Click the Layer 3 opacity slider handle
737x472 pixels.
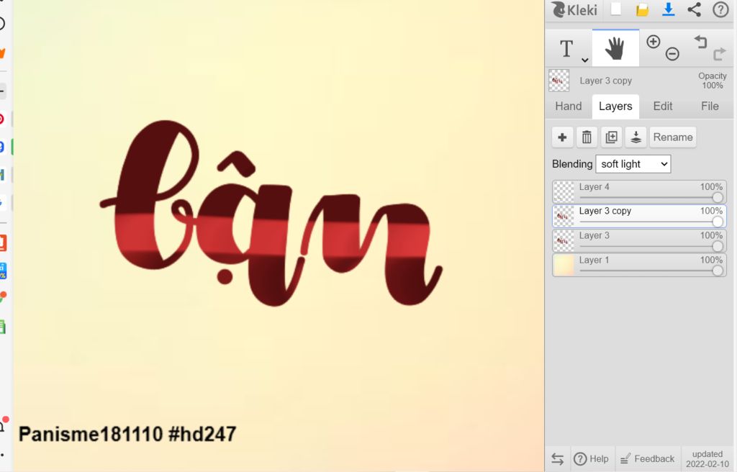[x=718, y=246]
